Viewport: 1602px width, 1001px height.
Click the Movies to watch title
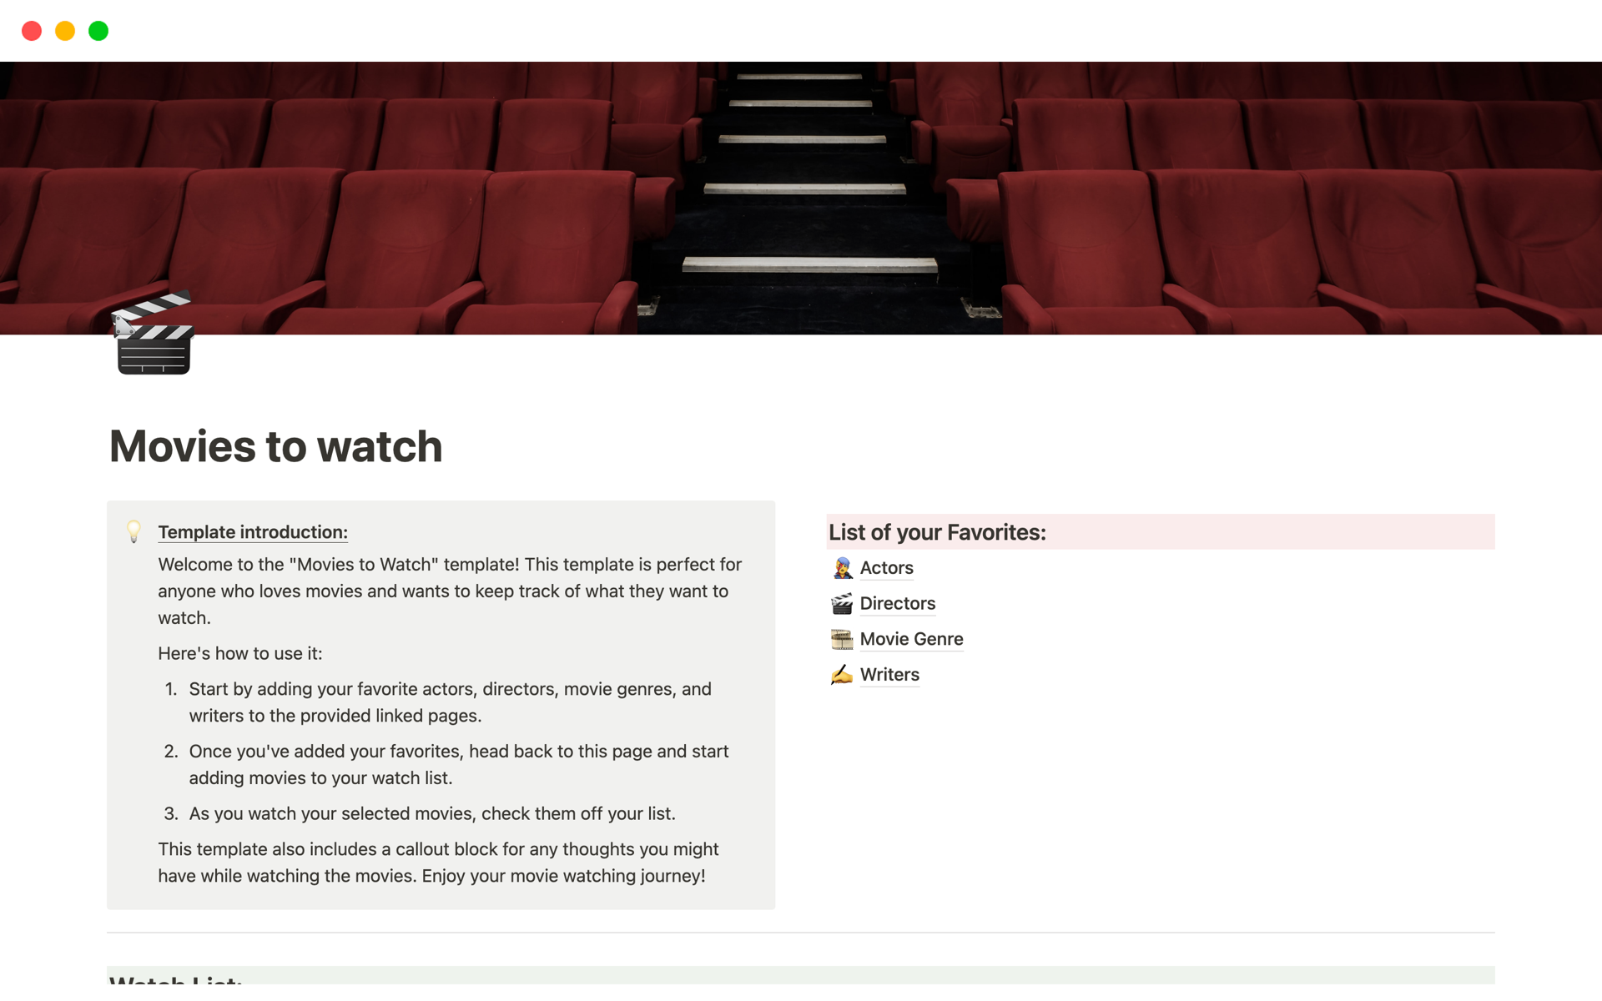275,446
